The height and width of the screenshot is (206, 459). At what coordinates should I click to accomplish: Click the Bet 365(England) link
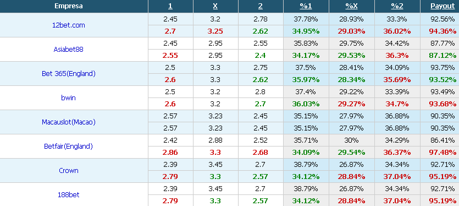pyautogui.click(x=69, y=74)
